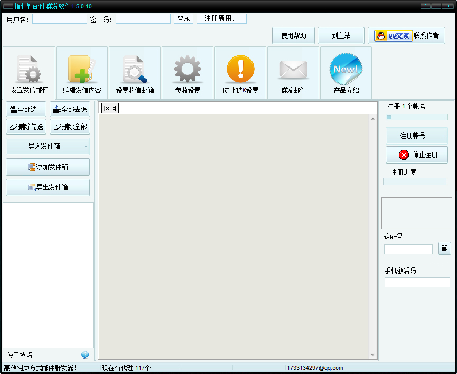Click the 用户名 input field
Image resolution: width=457 pixels, height=374 pixels.
pyautogui.click(x=60, y=19)
